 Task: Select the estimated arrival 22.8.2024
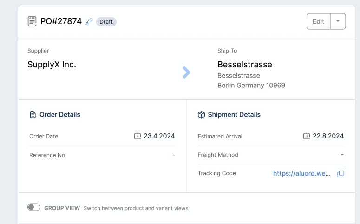click(x=328, y=136)
